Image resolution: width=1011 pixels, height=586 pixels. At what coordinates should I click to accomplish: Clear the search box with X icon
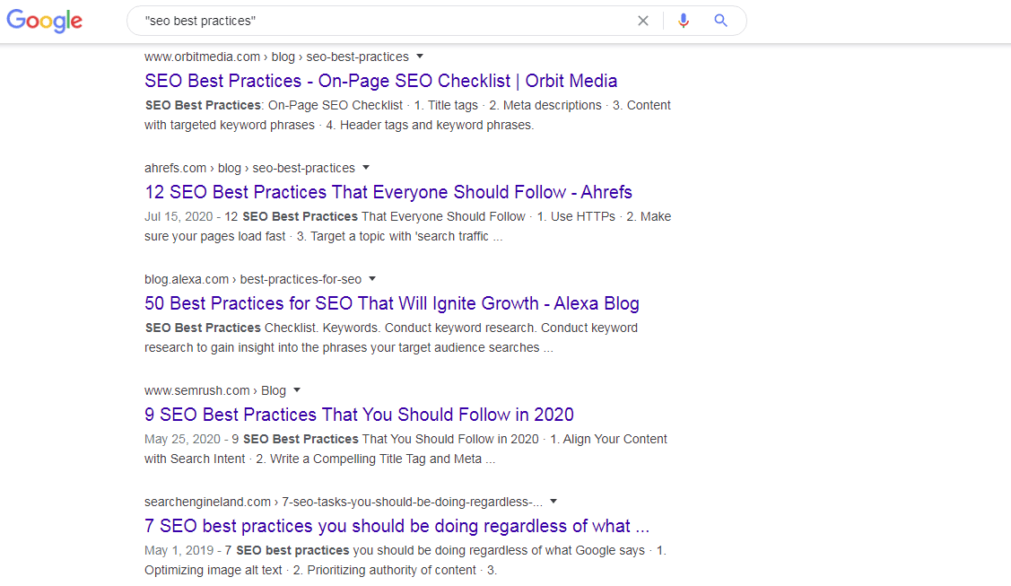coord(643,21)
